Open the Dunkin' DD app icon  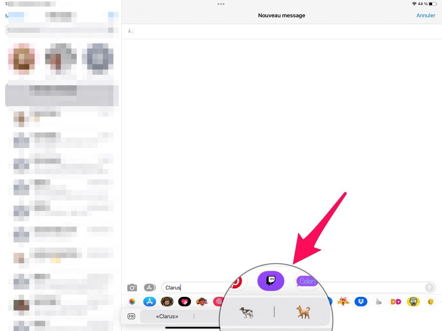point(396,302)
